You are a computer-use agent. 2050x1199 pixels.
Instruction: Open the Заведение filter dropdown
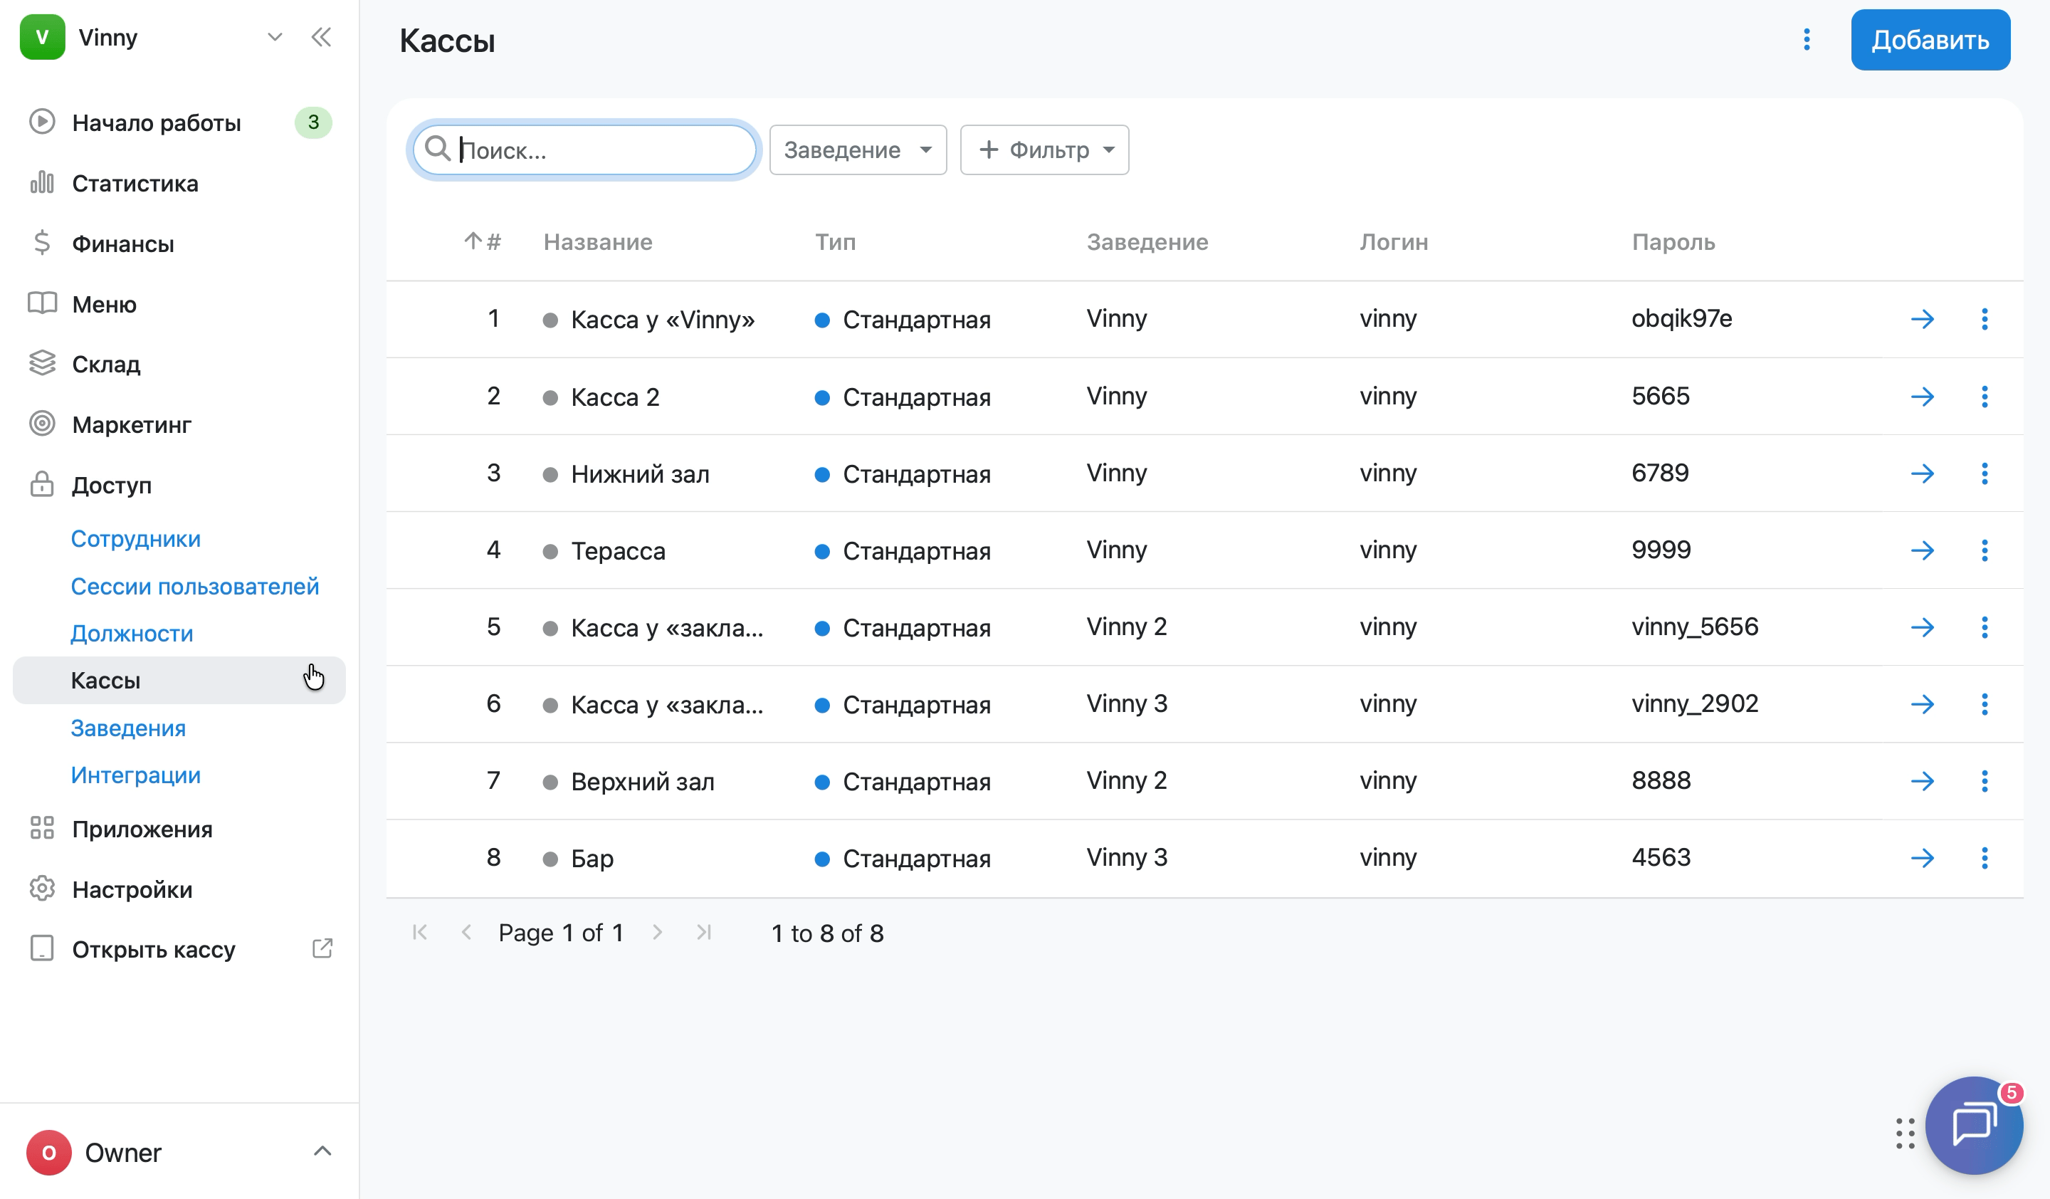[x=858, y=150]
